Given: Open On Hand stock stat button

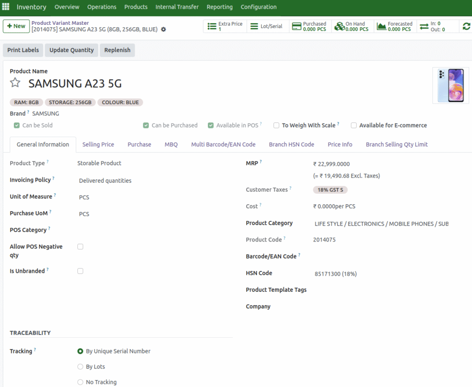Looking at the screenshot, I should pos(352,27).
